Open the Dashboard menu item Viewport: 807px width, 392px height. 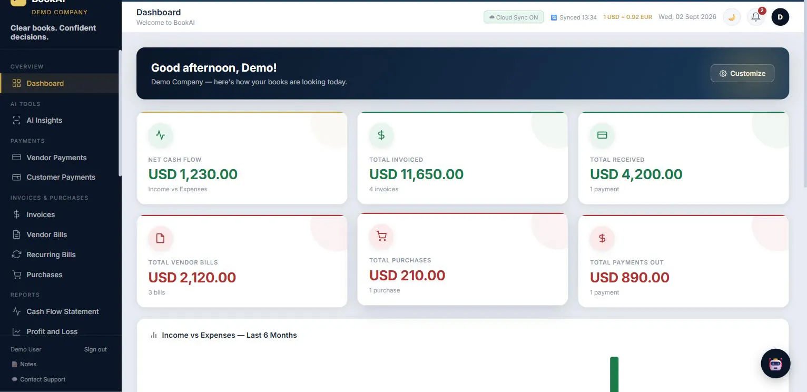60,83
